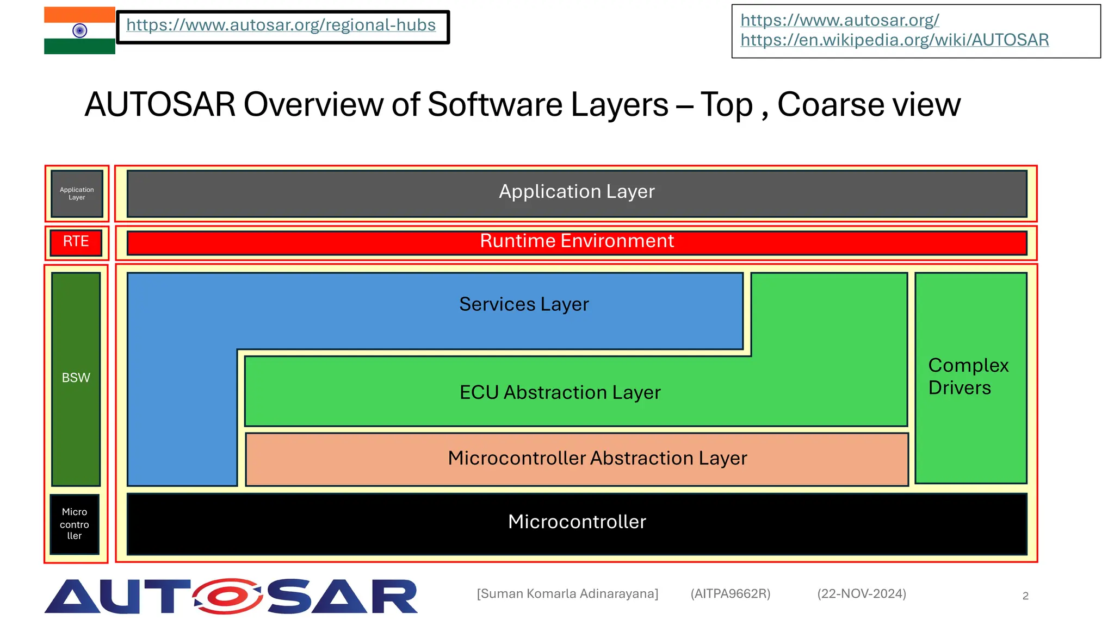Open the Wikipedia AUTOSAR link
Image resolution: width=1114 pixels, height=626 pixels.
click(894, 40)
